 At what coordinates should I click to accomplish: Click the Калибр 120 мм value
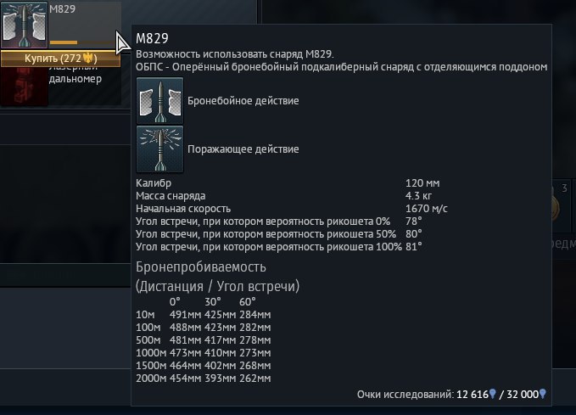pyautogui.click(x=422, y=182)
